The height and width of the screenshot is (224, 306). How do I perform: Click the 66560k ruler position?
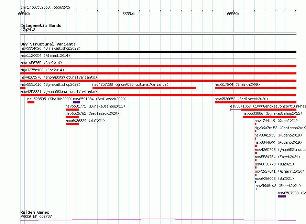[x=233, y=14]
